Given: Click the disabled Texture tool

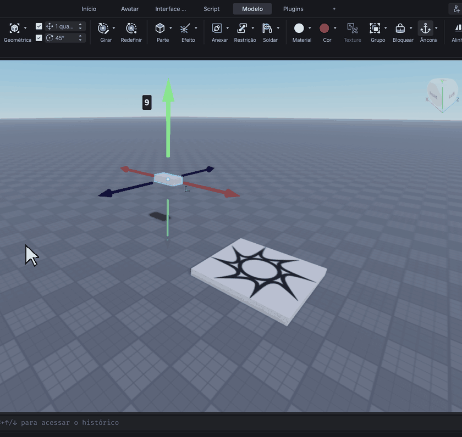Looking at the screenshot, I should click(x=353, y=28).
